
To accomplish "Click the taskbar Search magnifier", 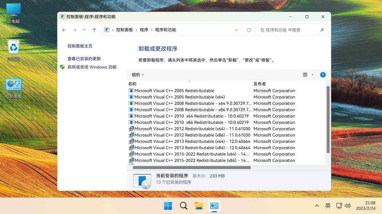I will pyautogui.click(x=183, y=206).
